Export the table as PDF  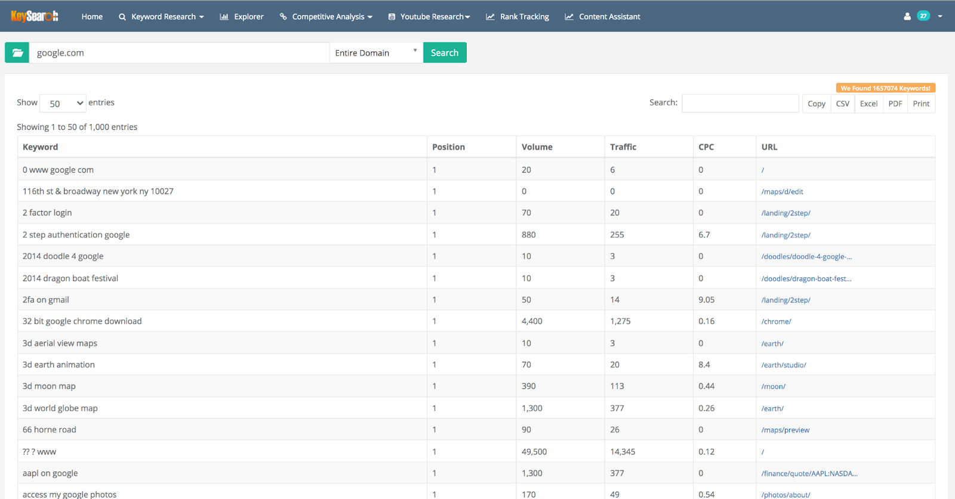click(x=895, y=104)
